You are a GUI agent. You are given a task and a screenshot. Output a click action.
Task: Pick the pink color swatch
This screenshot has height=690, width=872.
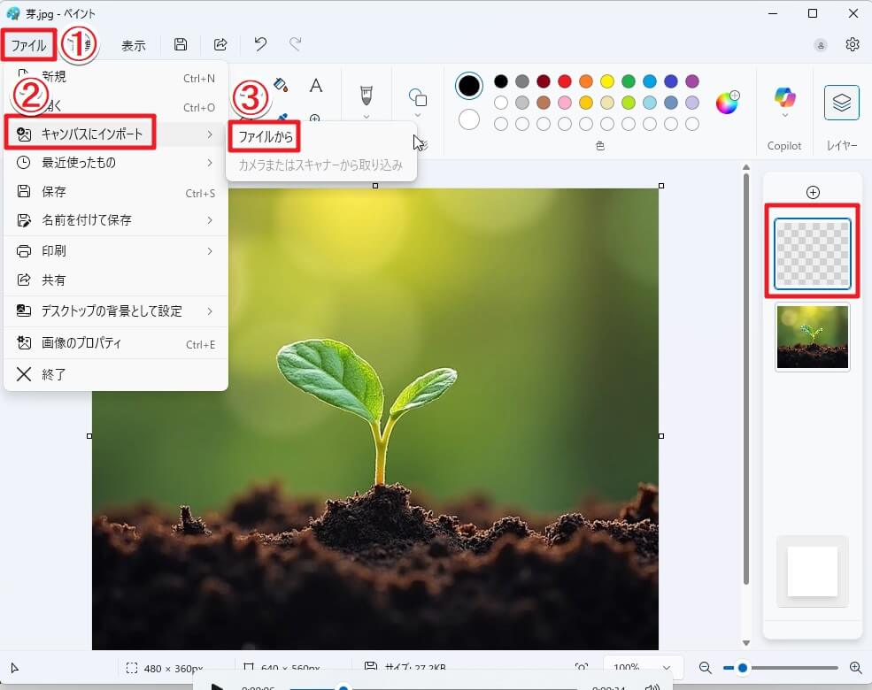click(565, 103)
